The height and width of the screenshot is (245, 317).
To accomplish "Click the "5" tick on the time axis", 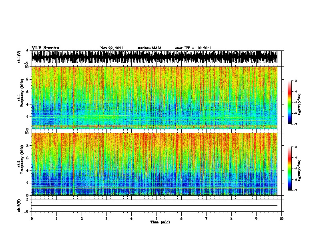I will point(156,219).
